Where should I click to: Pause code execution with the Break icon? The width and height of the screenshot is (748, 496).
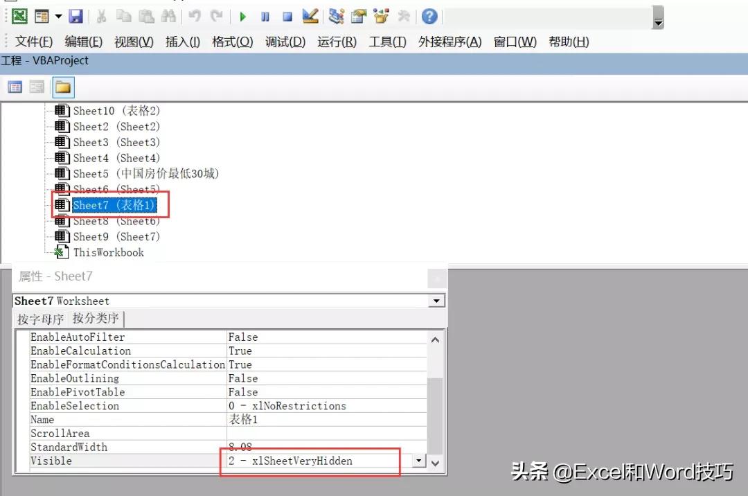pyautogui.click(x=265, y=15)
